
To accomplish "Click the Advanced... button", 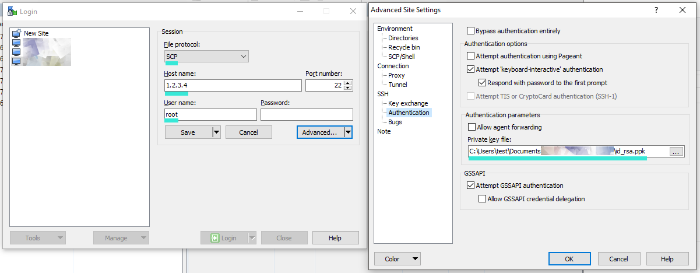I will [319, 132].
